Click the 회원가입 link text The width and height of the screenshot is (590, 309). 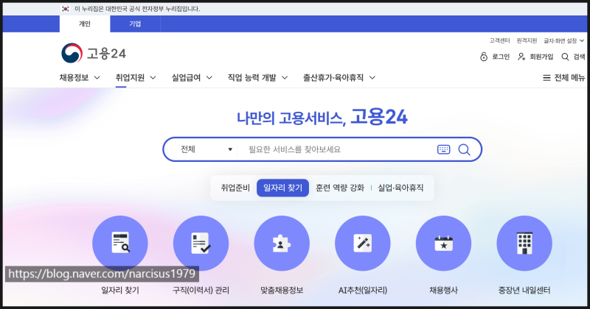click(541, 57)
